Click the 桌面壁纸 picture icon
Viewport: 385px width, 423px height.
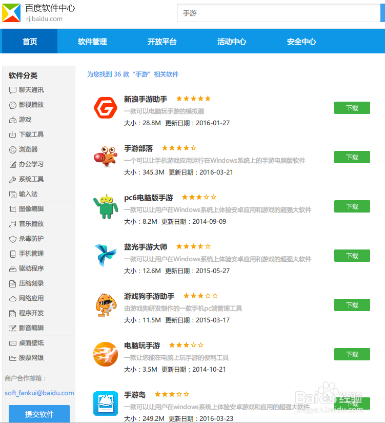13,343
